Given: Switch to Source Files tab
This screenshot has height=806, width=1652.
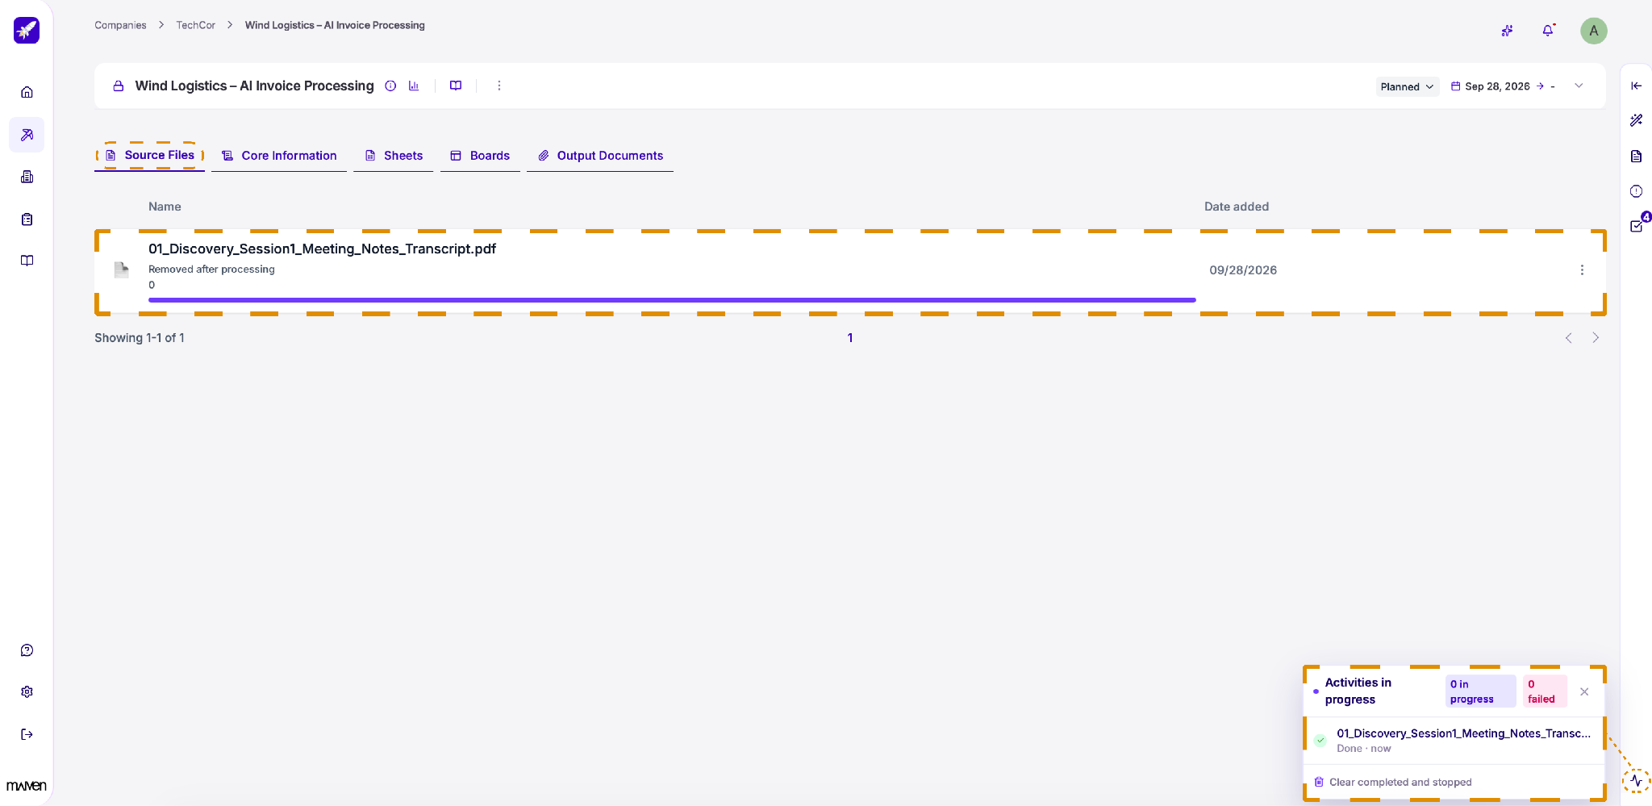Looking at the screenshot, I should coord(149,155).
